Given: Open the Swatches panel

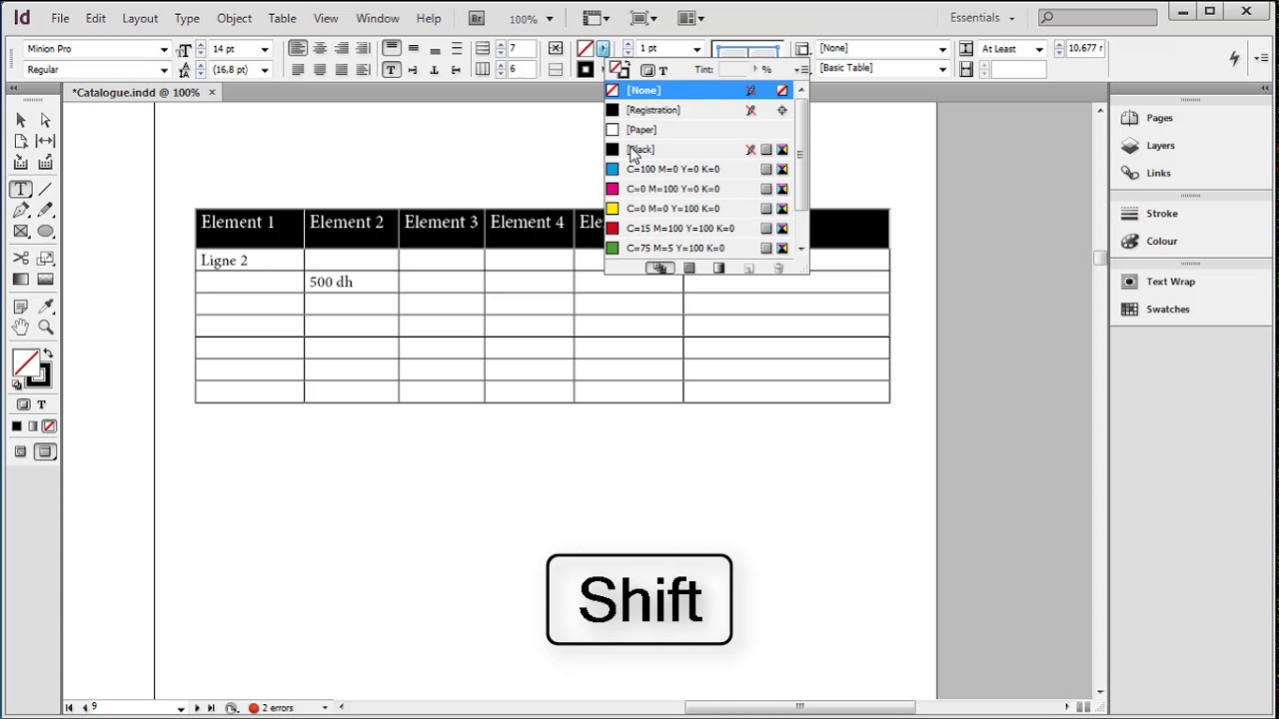Looking at the screenshot, I should (1167, 310).
